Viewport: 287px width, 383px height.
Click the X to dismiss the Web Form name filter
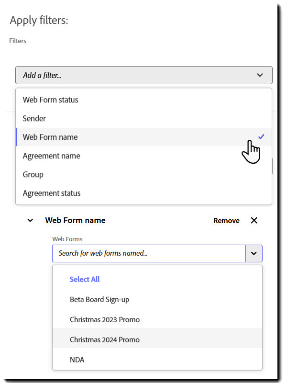click(x=254, y=220)
